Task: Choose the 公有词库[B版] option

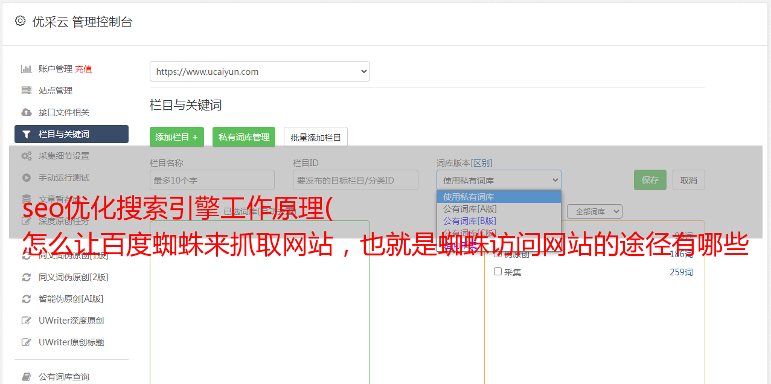Action: click(499, 221)
